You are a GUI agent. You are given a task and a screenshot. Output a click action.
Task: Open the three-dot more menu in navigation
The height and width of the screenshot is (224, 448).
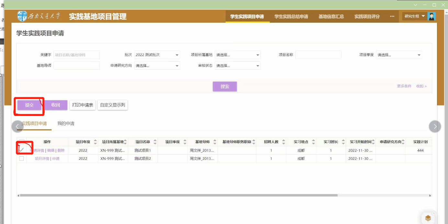(392, 17)
